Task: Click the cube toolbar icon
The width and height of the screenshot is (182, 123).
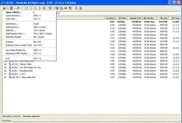Action: coord(57,8)
